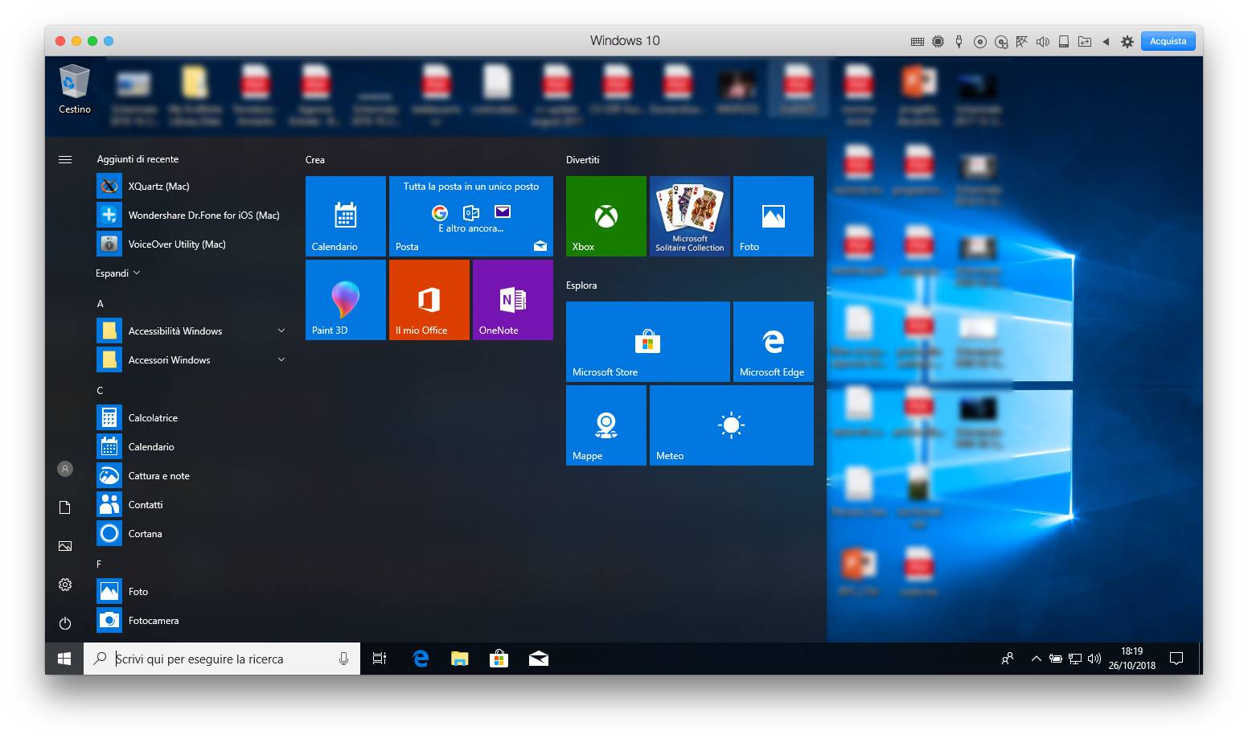This screenshot has height=739, width=1248.
Task: Open Calcolatrice from the app list
Action: pyautogui.click(x=191, y=418)
